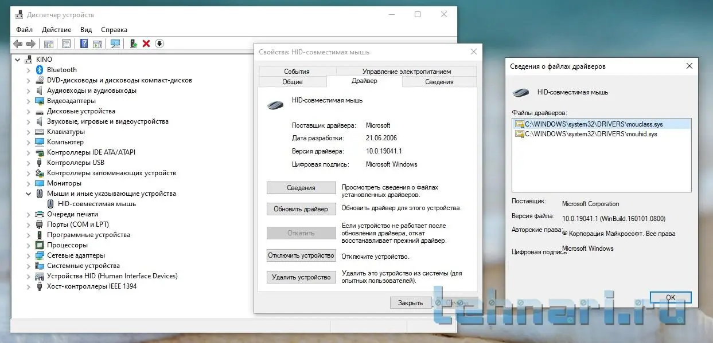The height and width of the screenshot is (343, 713).
Task: Select the Драйвер tab
Action: [364, 81]
